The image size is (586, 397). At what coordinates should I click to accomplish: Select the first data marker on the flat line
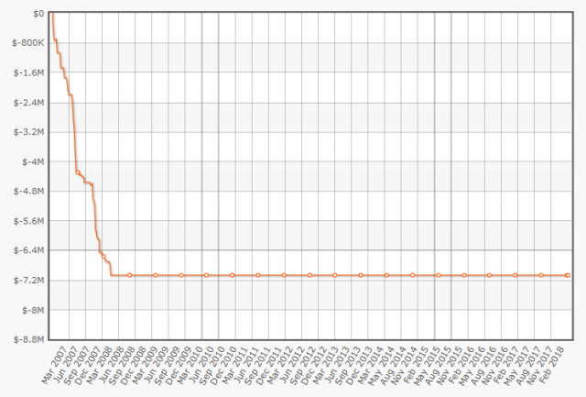pos(130,275)
